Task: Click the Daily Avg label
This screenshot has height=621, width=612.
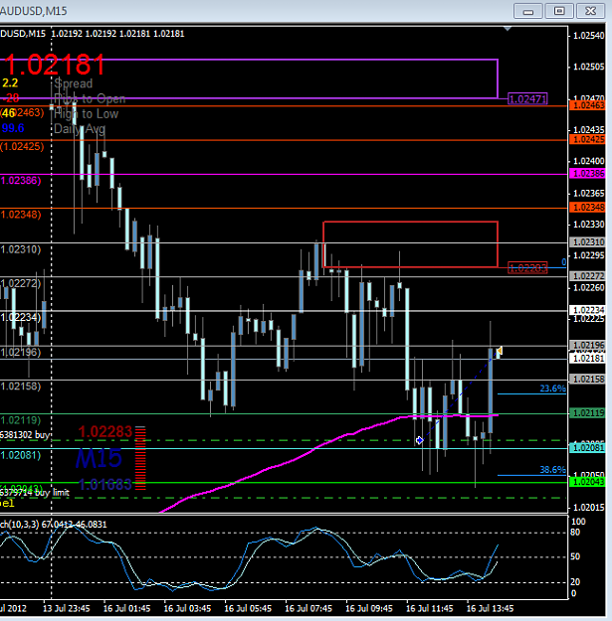Action: click(x=80, y=129)
